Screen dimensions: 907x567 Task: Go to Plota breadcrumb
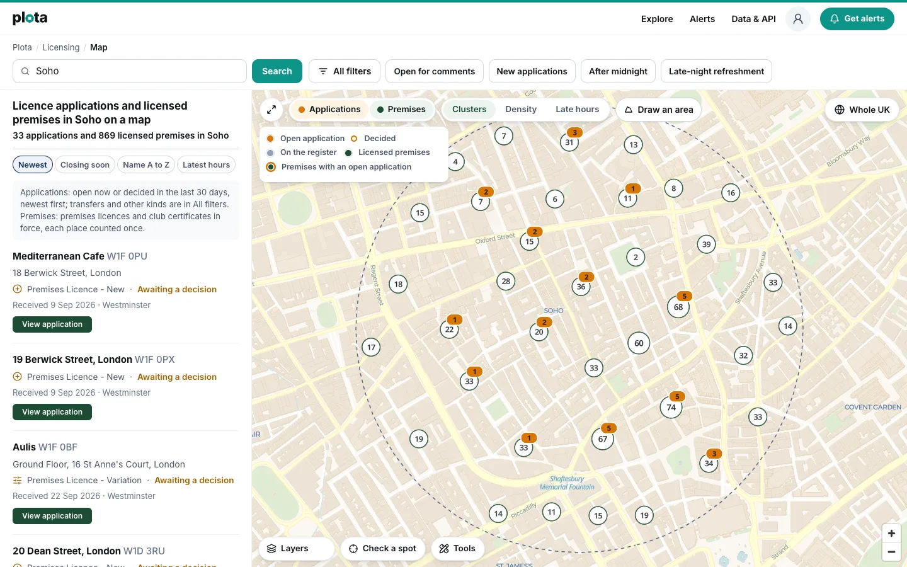point(22,47)
